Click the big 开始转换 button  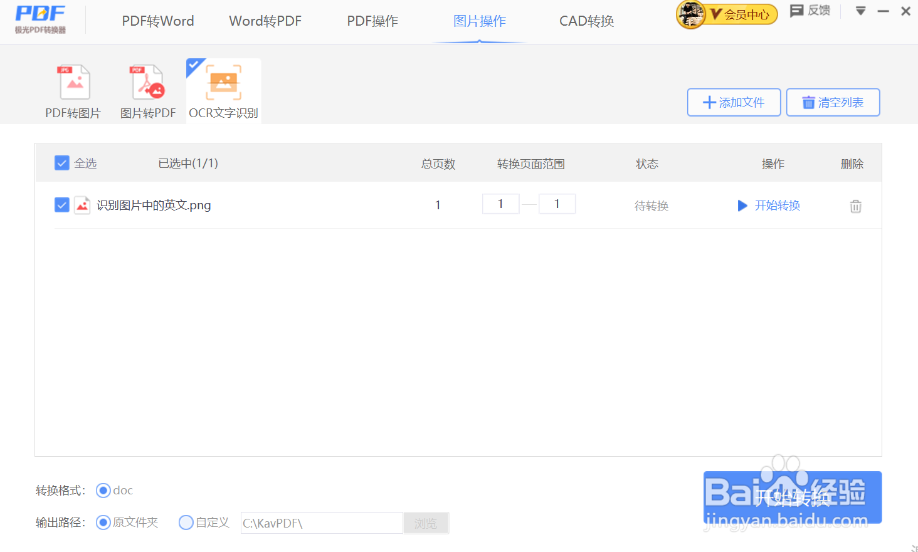pyautogui.click(x=793, y=497)
